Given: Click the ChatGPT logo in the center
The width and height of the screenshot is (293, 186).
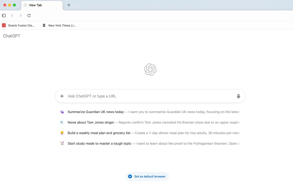Looking at the screenshot, I should 150,70.
